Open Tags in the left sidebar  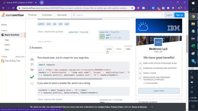(7, 40)
